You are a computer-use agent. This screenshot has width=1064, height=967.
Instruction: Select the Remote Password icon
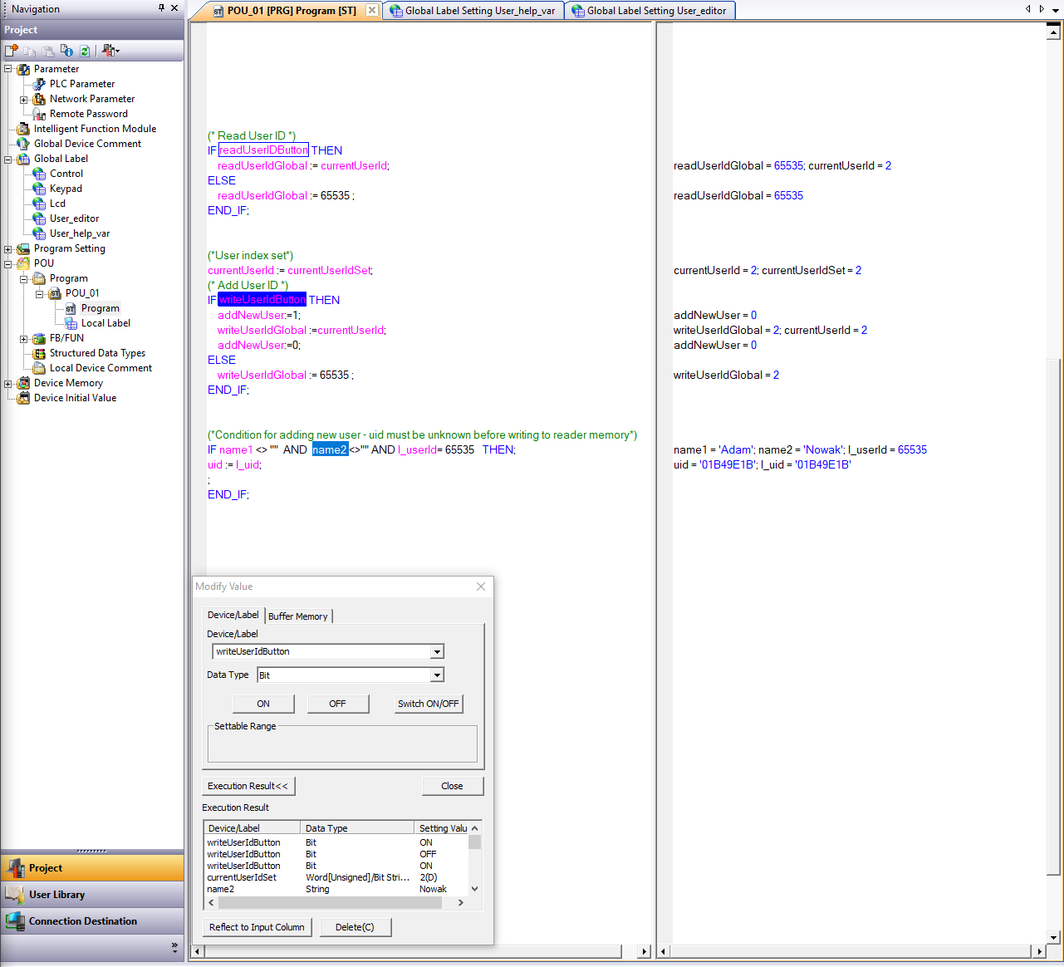(39, 114)
